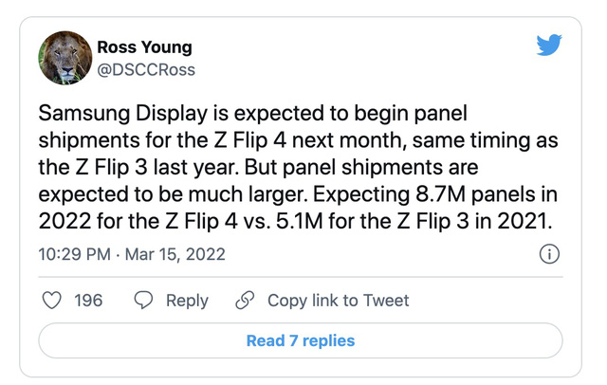Screen dimensions: 607x385
Task: Click the chain link copy icon
Action: [x=245, y=301]
